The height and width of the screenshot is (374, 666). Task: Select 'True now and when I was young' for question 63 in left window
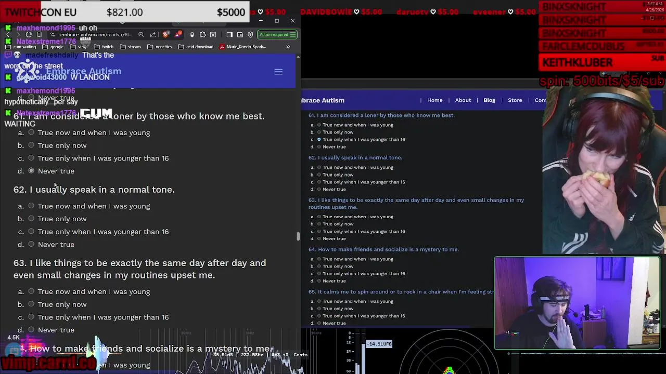tap(31, 291)
